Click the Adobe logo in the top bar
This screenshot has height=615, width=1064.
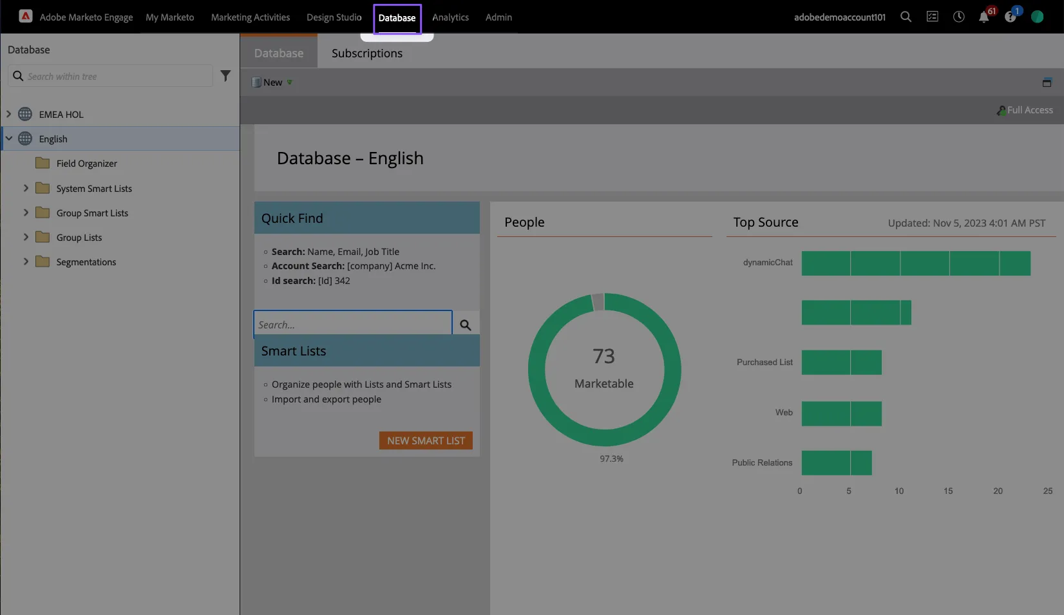click(x=26, y=16)
